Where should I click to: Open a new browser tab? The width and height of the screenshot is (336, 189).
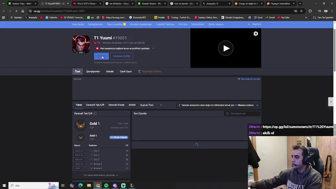[300, 4]
